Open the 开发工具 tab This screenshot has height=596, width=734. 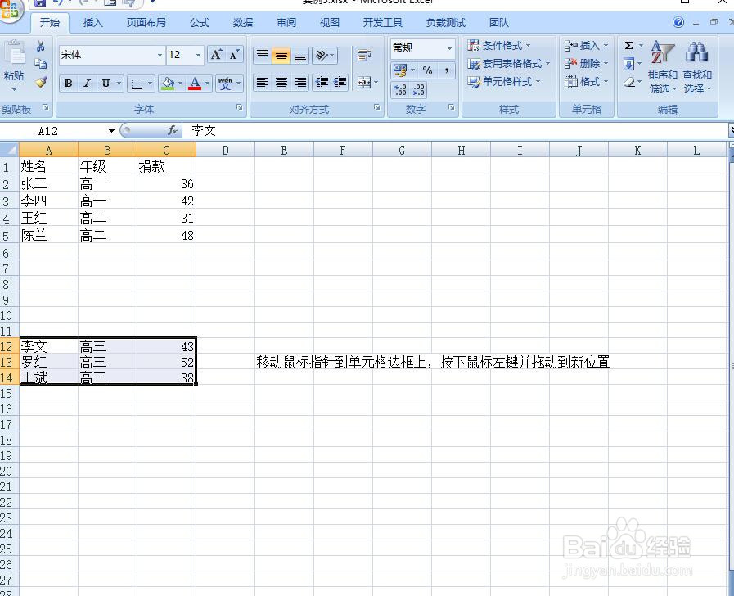[x=382, y=22]
